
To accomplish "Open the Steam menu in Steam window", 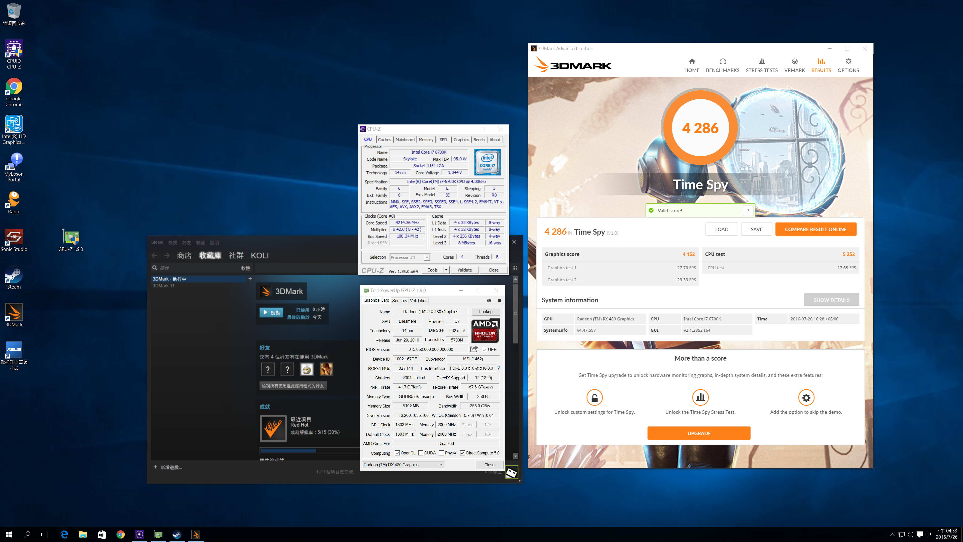I will (157, 242).
